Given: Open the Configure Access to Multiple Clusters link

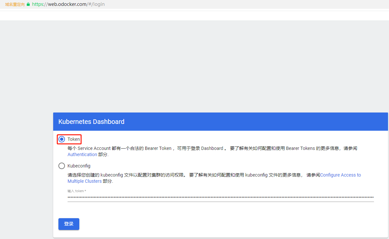Looking at the screenshot, I should click(340, 175).
